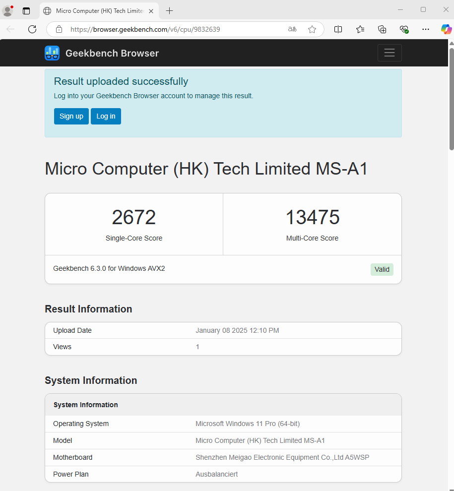Add this page to favorites star

point(312,29)
